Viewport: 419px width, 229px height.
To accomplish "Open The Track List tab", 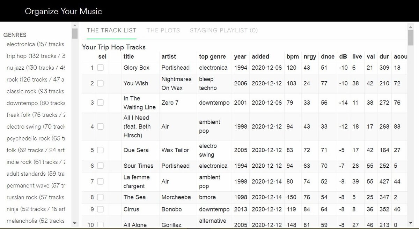I will coord(111,30).
